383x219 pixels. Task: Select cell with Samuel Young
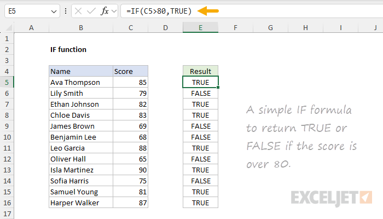tap(81, 192)
